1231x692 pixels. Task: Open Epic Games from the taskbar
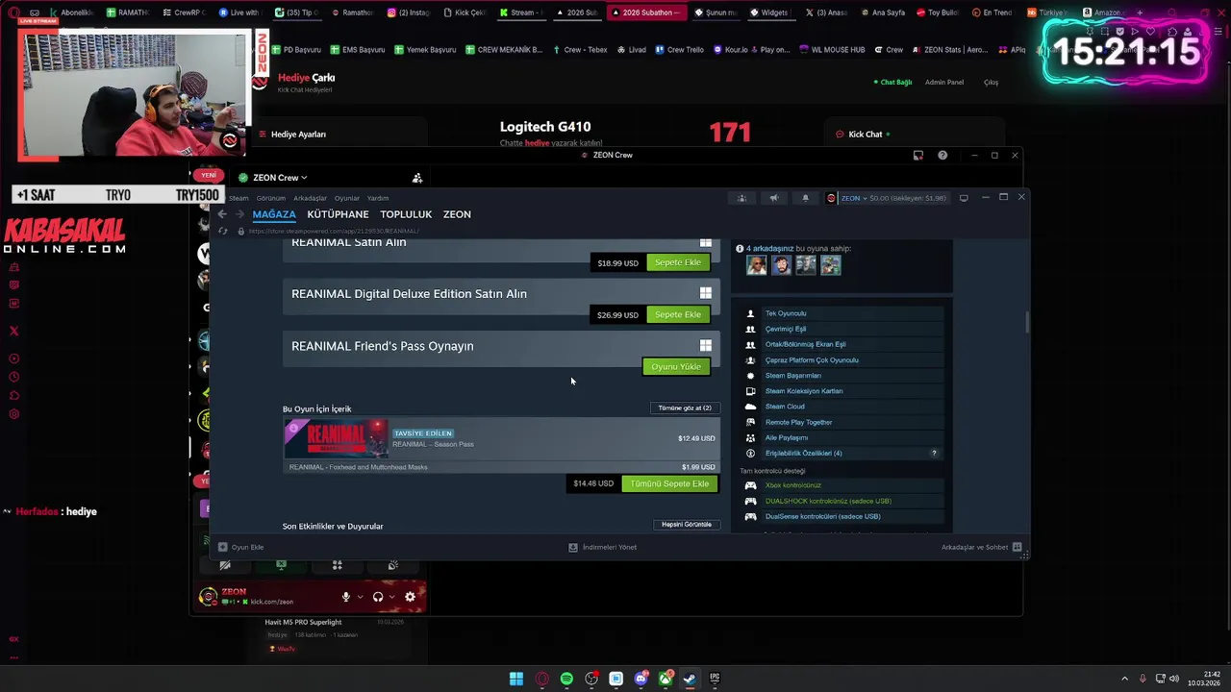(715, 679)
